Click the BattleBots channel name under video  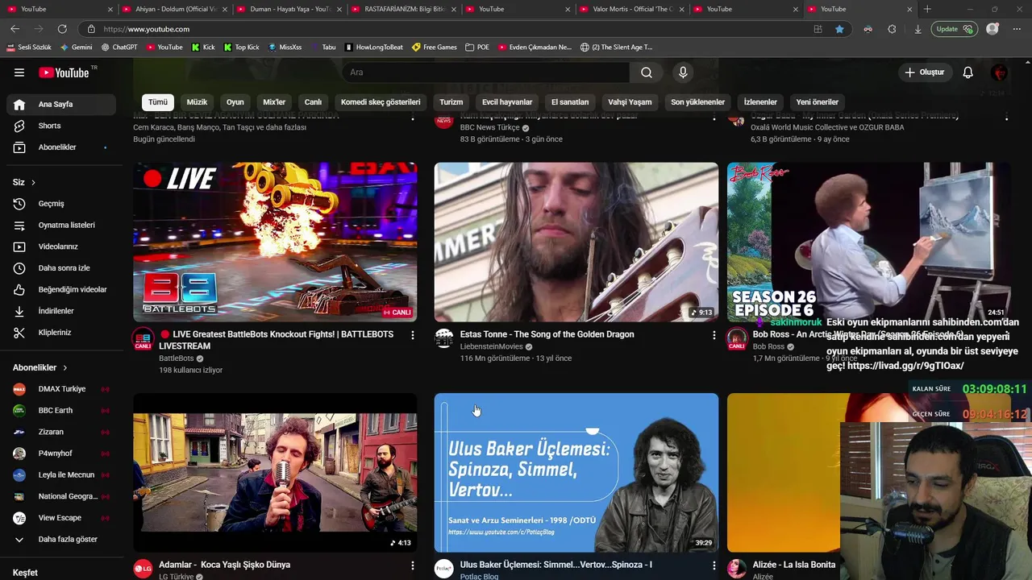[x=177, y=358]
